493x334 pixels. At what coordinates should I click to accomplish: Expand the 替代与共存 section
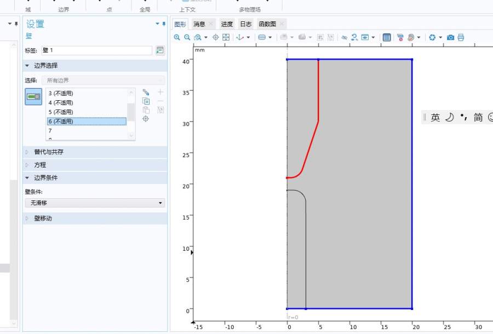[49, 152]
